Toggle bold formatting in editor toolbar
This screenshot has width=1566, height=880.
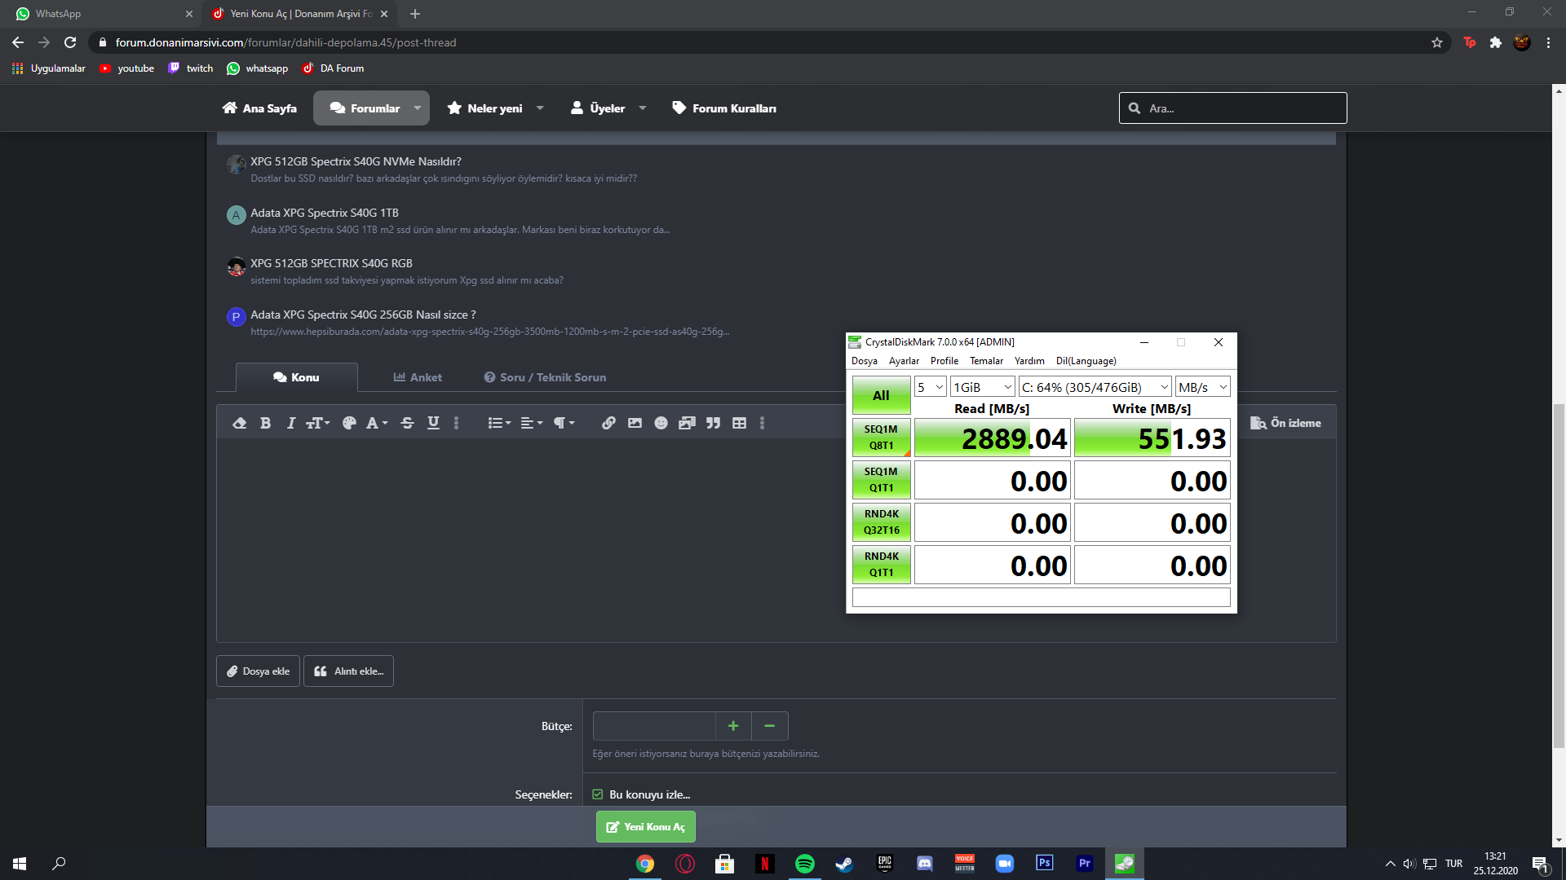265,423
